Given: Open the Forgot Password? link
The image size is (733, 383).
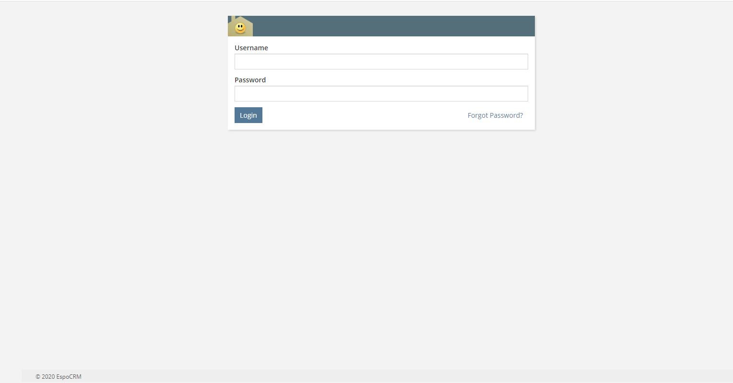Looking at the screenshot, I should (495, 115).
